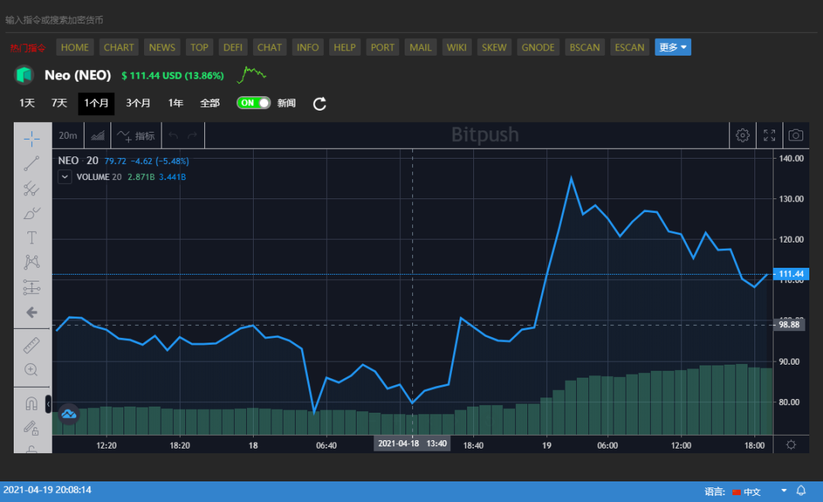The image size is (823, 502).
Task: Open the HELP command
Action: (x=345, y=47)
